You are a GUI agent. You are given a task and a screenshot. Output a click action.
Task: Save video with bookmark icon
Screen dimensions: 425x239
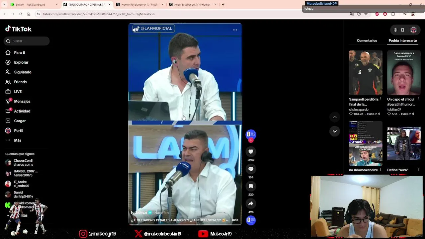click(x=251, y=186)
